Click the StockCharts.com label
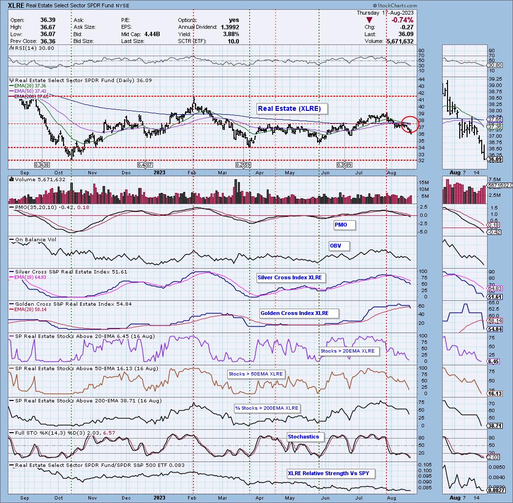This screenshot has width=513, height=503. (395, 5)
